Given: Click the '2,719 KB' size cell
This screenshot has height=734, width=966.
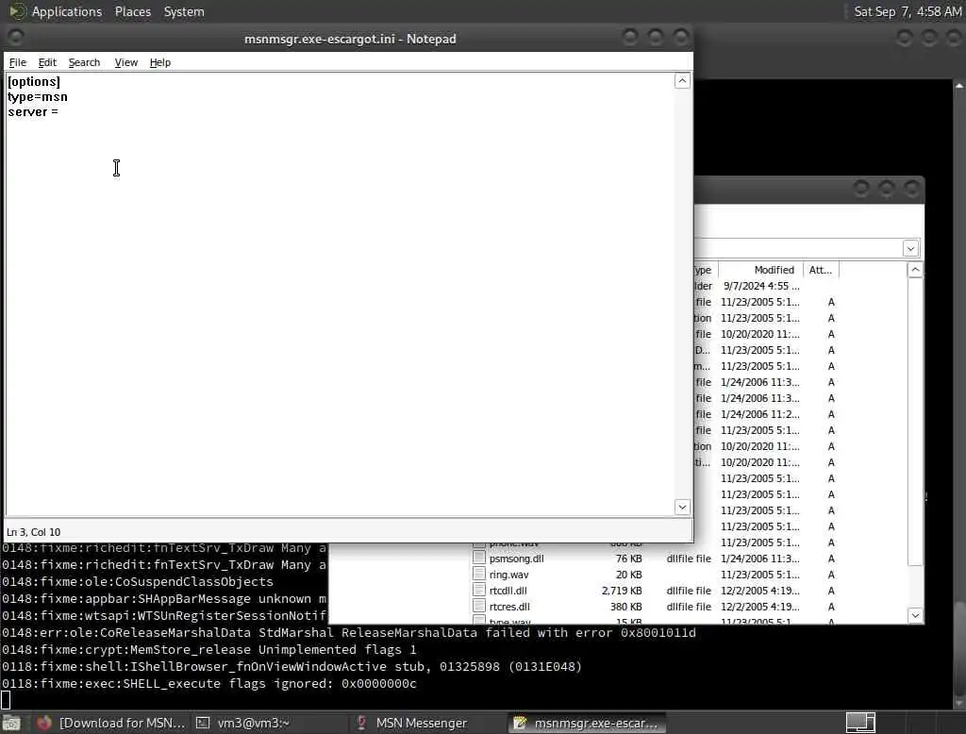Looking at the screenshot, I should (x=622, y=591).
